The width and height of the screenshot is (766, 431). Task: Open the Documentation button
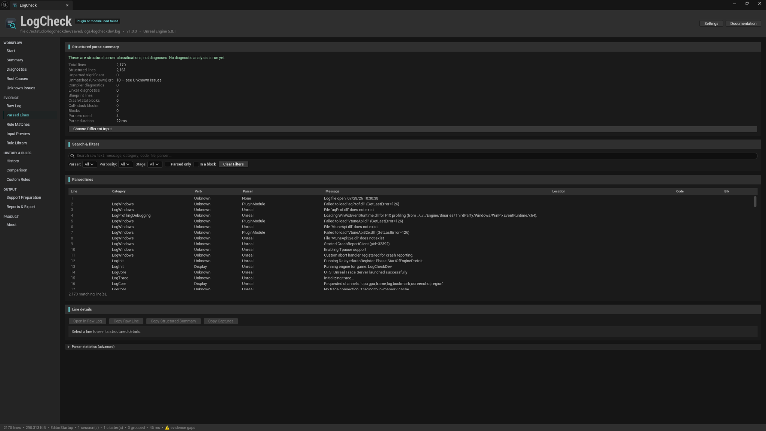pos(743,24)
